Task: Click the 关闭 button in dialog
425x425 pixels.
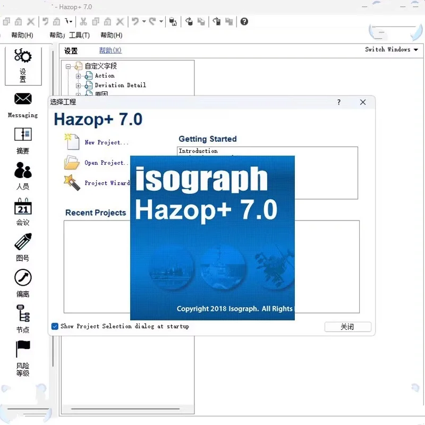Action: (348, 327)
